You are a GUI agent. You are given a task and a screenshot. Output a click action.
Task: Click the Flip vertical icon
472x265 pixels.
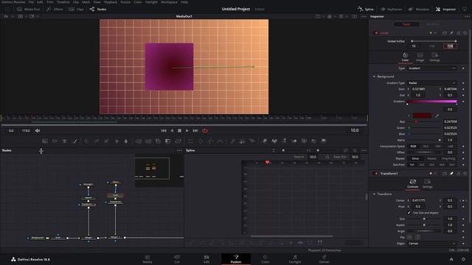[x=417, y=237]
